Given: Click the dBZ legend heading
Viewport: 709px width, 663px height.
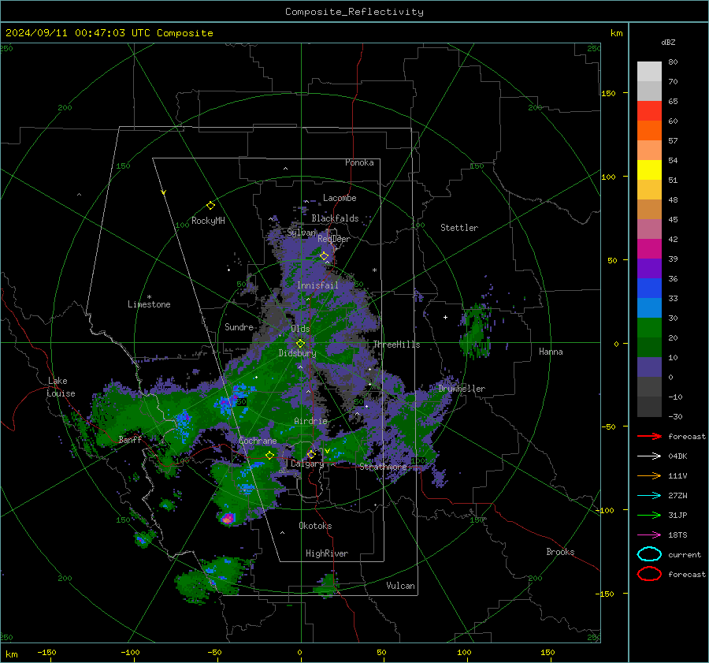Looking at the screenshot, I should 668,43.
